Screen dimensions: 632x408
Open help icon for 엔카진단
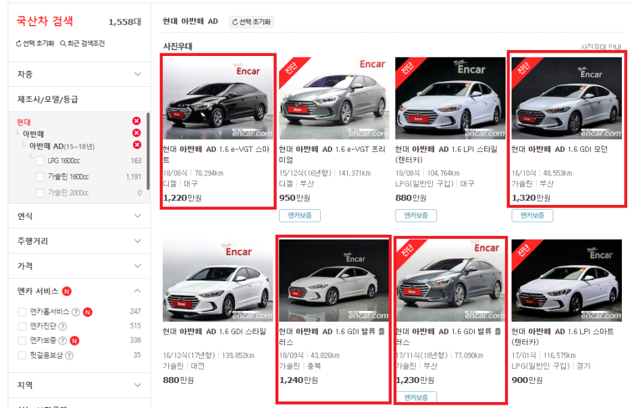63,326
